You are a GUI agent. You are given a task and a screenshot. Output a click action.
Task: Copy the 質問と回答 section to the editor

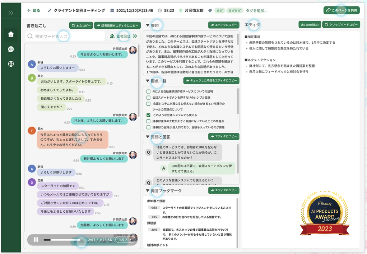224,136
